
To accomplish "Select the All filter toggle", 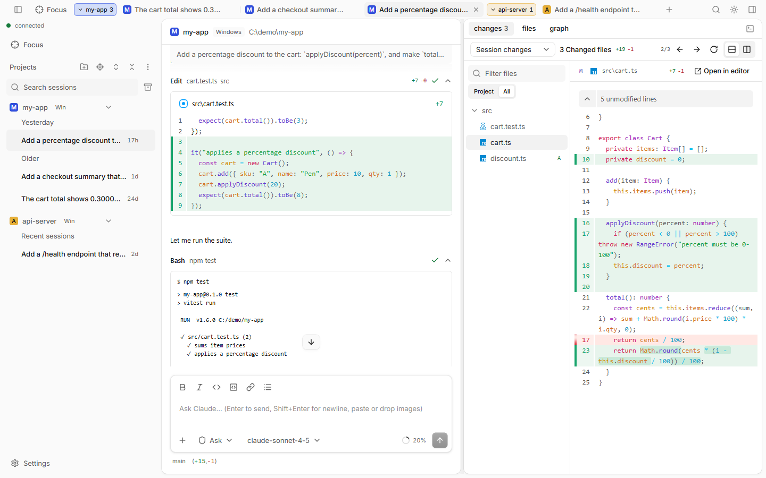I will 507,91.
